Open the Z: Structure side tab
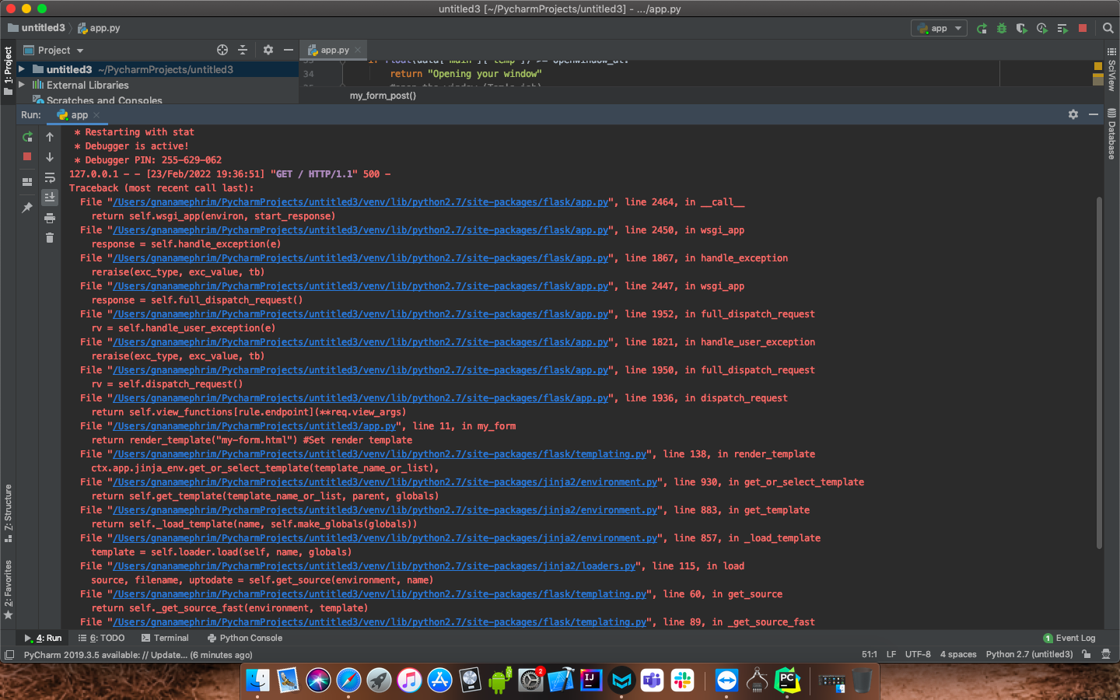 click(8, 513)
